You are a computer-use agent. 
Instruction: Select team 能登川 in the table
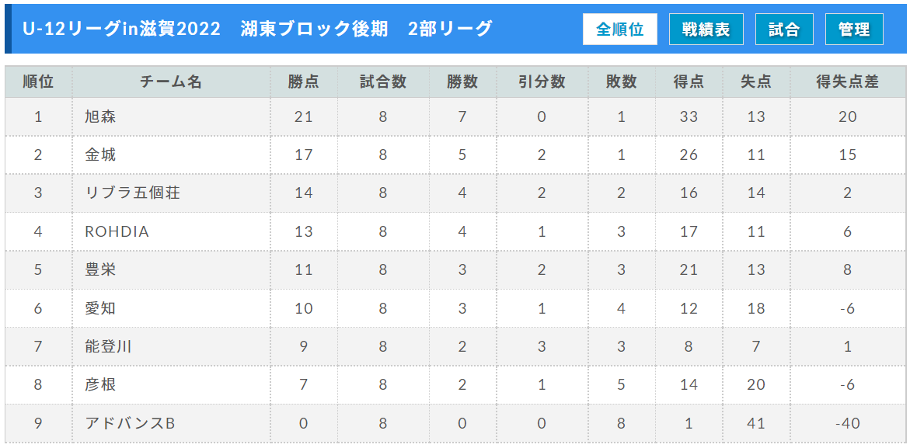109,346
